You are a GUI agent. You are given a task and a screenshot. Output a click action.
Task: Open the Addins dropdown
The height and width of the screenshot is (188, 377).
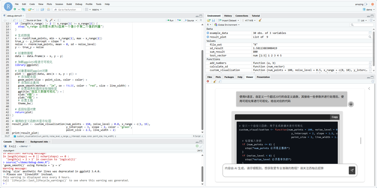pos(97,10)
